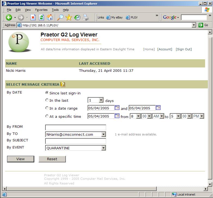Click the address URL field

pos(107,25)
